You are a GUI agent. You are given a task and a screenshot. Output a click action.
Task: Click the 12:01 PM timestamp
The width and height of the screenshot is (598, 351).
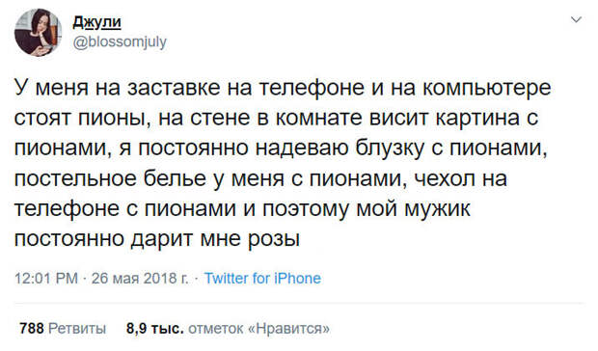[46, 279]
